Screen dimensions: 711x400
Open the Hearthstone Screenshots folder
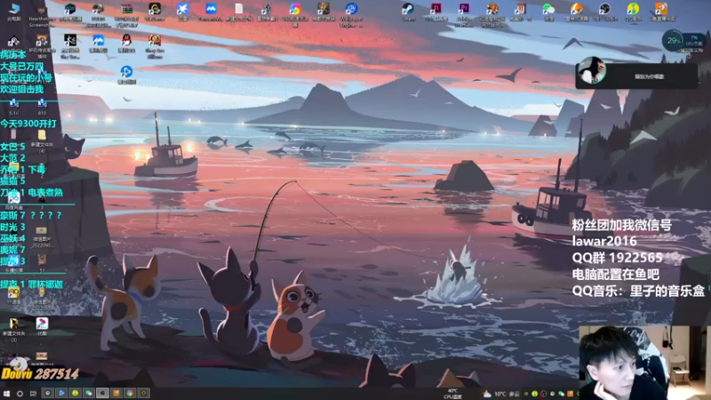[42, 14]
